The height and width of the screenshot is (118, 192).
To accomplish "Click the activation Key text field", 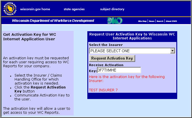I will [x=119, y=70].
